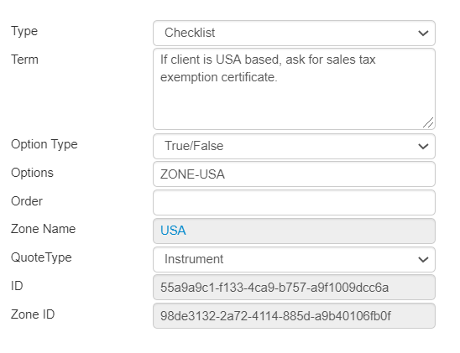Open the QuoteType dropdown showing Instrument
The image size is (460, 353).
[x=294, y=259]
